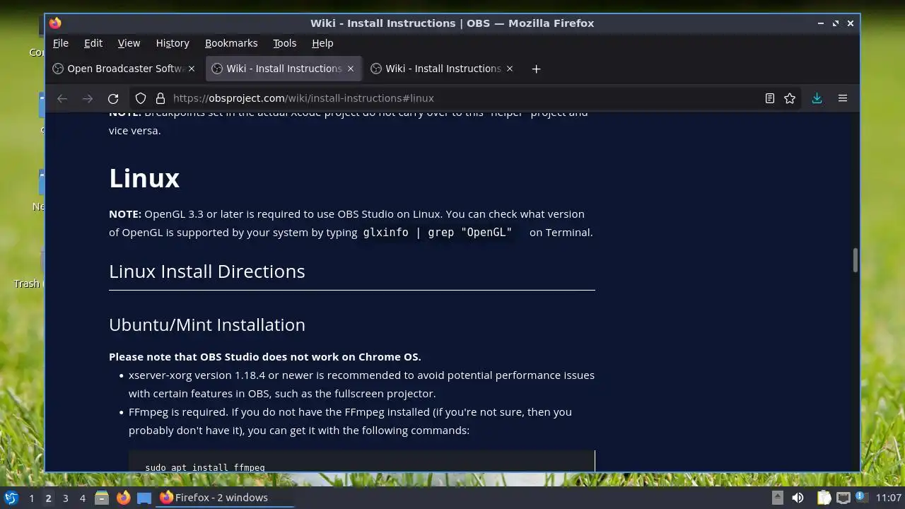Click the 11:07 taskbar clock
This screenshot has height=509, width=905.
click(x=889, y=498)
